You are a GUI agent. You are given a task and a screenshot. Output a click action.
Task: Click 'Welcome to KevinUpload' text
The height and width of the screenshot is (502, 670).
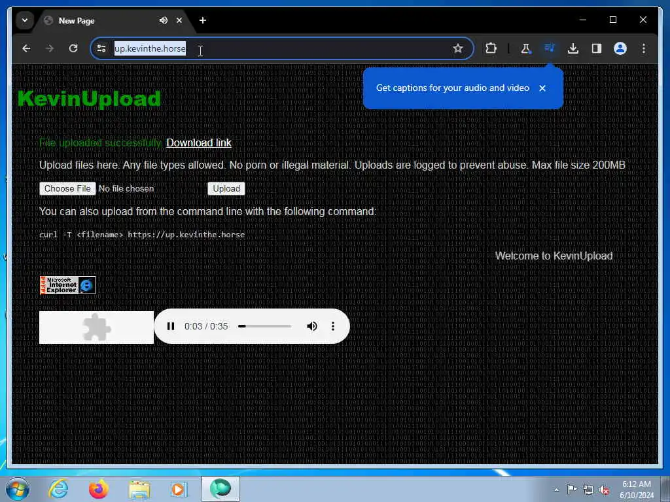point(554,256)
